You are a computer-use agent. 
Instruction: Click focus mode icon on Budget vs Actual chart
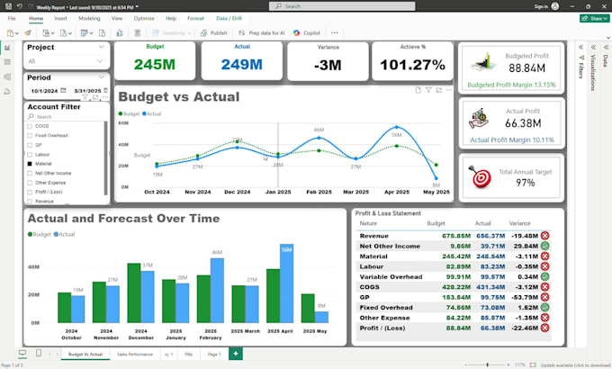438,90
